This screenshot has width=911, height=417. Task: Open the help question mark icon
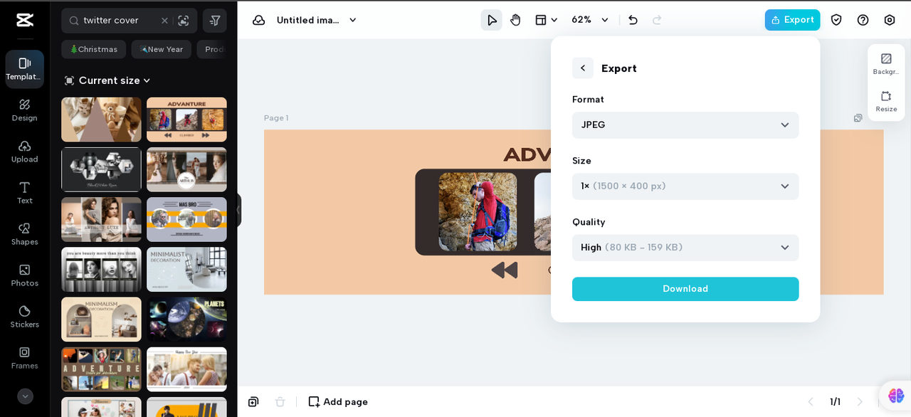tap(863, 20)
